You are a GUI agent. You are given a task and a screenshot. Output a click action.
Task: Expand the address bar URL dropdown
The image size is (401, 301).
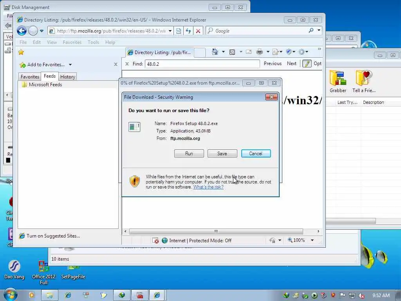(x=170, y=31)
